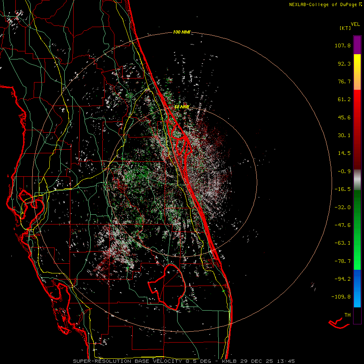This screenshot has height=364, width=364.
Task: Click the -78.7 velocity scale value
Action: (x=343, y=261)
